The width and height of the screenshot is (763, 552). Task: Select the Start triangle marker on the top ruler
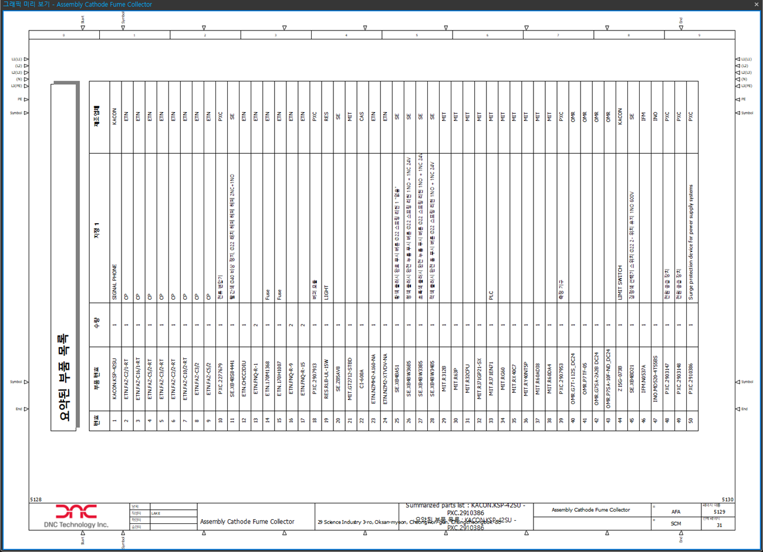(83, 28)
